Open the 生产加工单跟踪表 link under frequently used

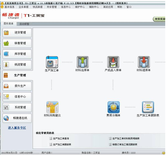click(62, 144)
